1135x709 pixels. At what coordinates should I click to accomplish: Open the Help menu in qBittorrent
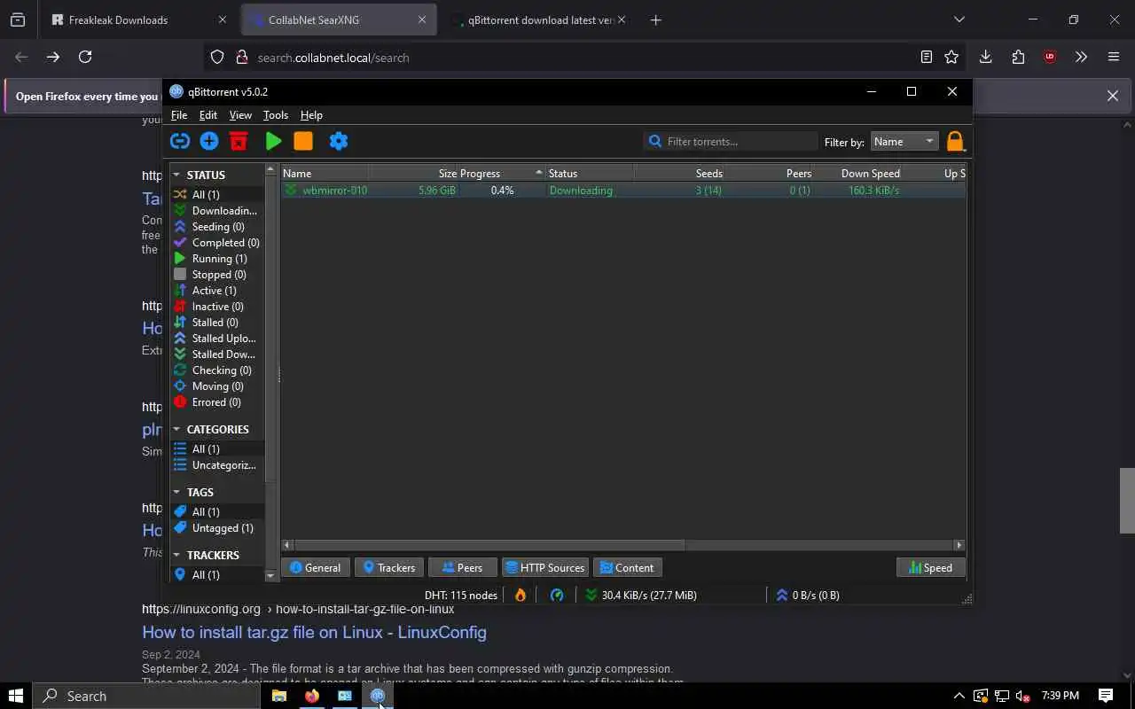[x=311, y=115]
